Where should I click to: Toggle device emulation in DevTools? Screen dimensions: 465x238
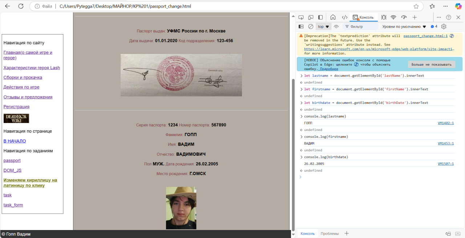[x=311, y=17]
